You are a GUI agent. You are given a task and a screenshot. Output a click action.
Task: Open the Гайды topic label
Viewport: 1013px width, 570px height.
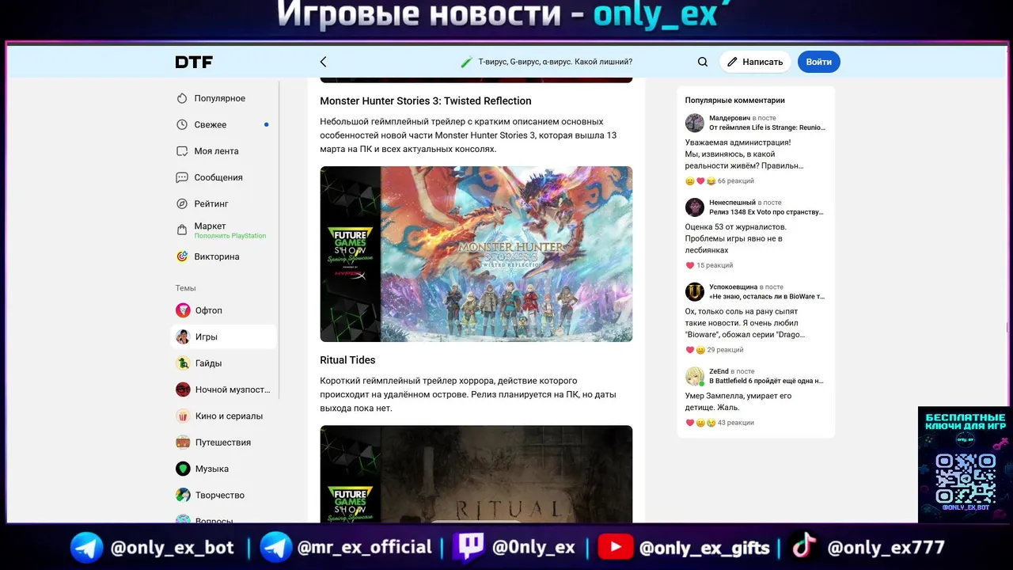click(x=209, y=363)
